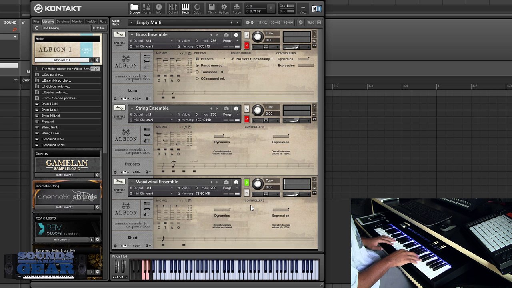Select the Brass Hi.nki instrument
Viewport: 512px width, 288px height.
50,104
